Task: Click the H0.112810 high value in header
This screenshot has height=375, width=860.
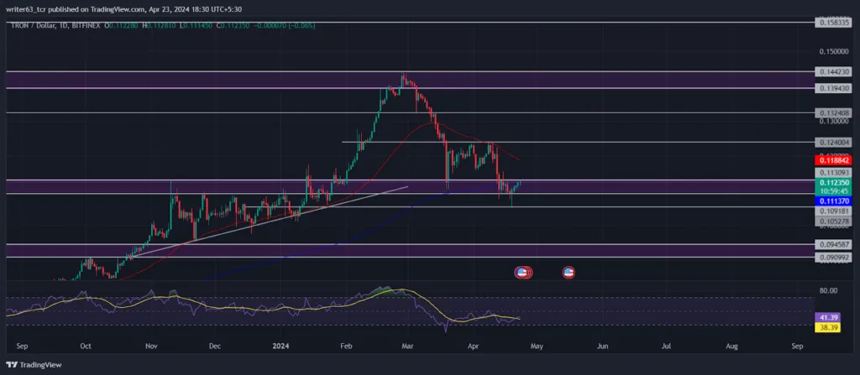Action: point(160,25)
